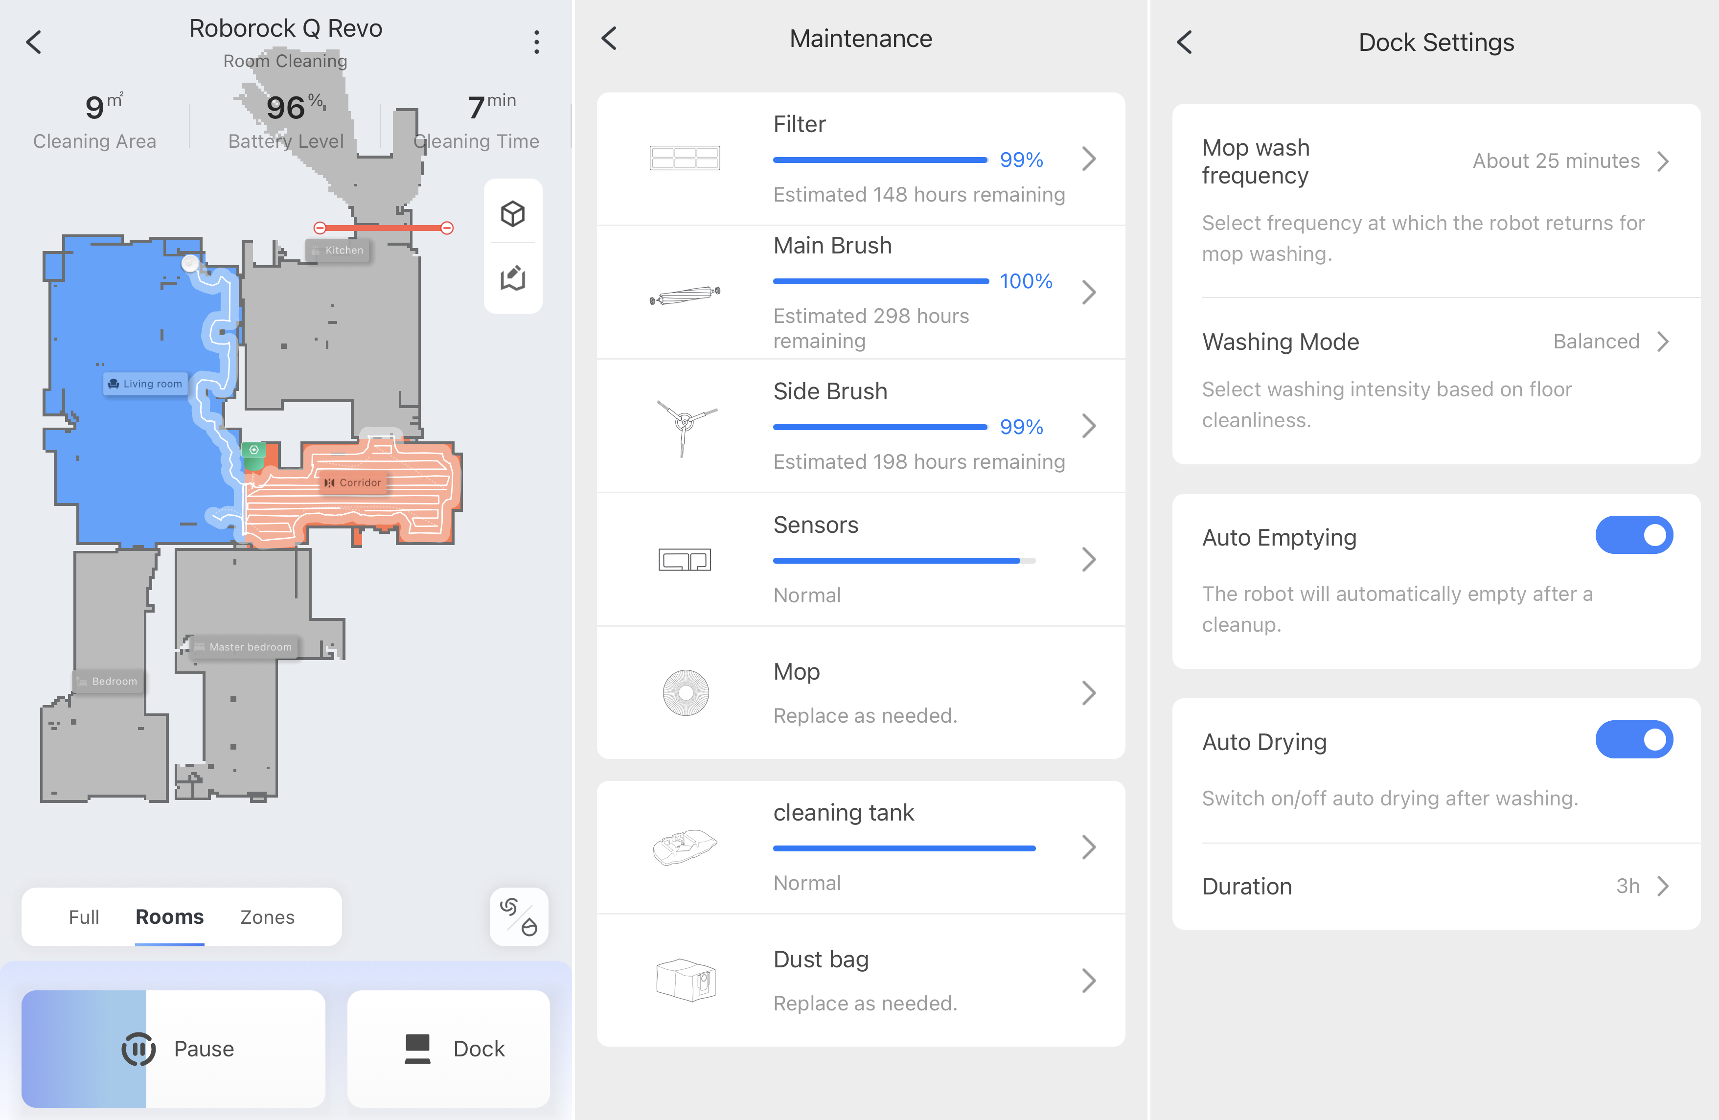Screen dimensions: 1719x1120
Task: Select the Kitchen room label
Action: pos(338,250)
